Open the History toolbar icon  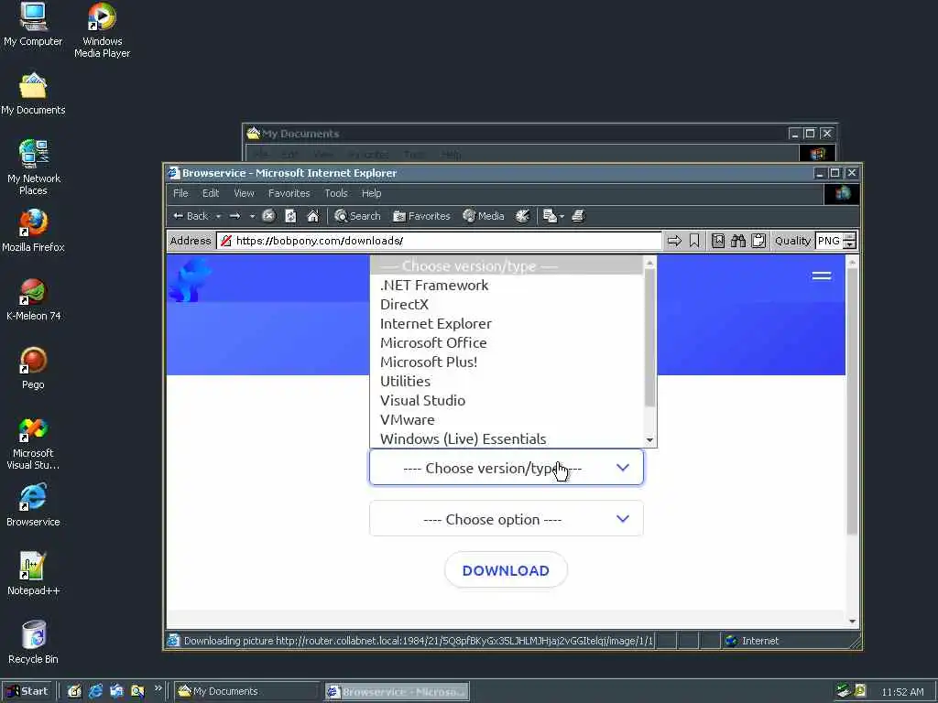click(x=523, y=216)
